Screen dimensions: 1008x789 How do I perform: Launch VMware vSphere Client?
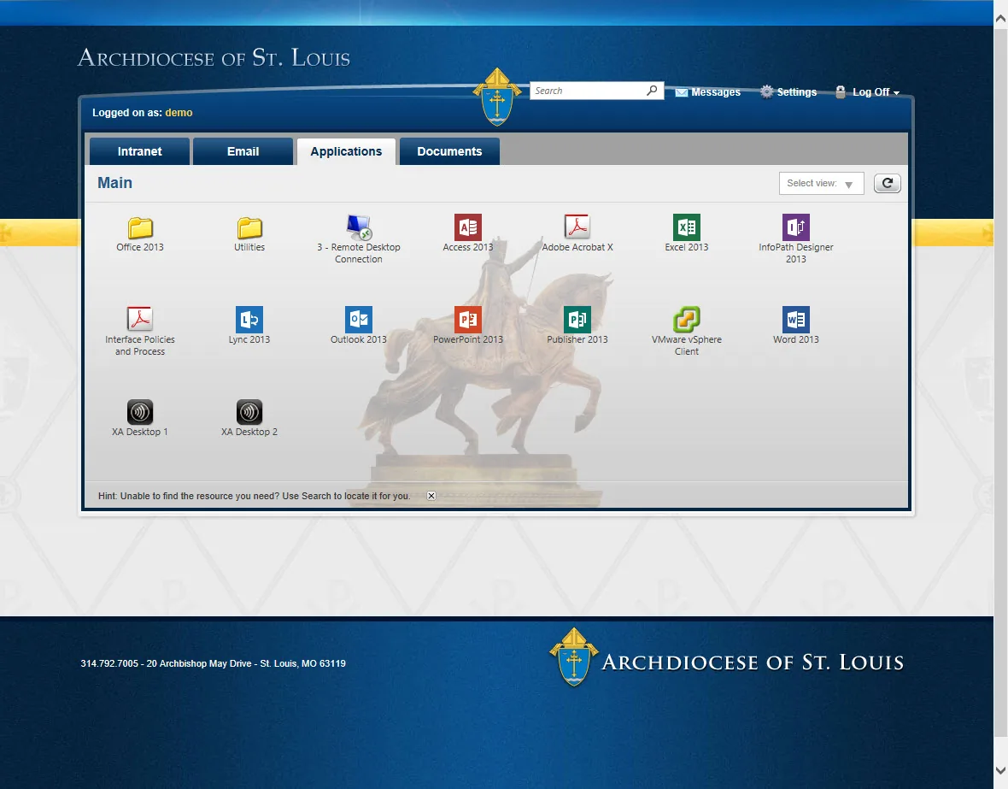[687, 332]
